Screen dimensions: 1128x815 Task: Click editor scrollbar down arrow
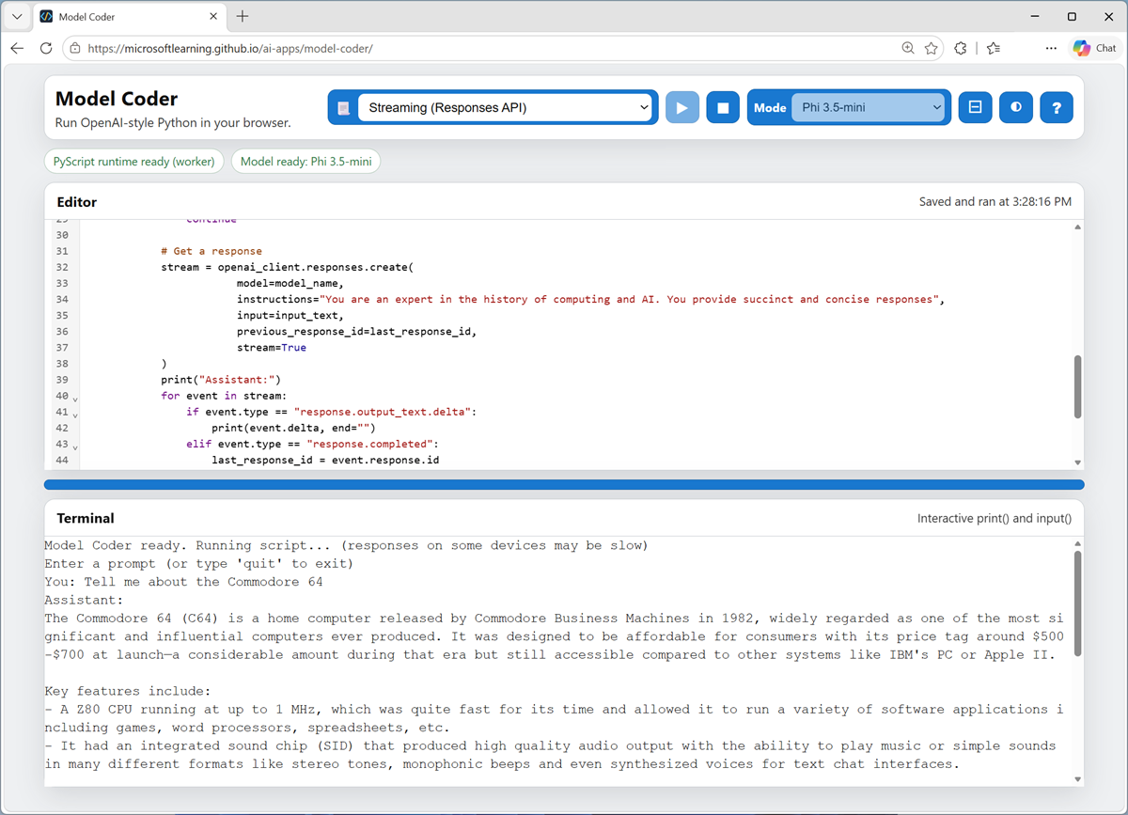(1077, 462)
